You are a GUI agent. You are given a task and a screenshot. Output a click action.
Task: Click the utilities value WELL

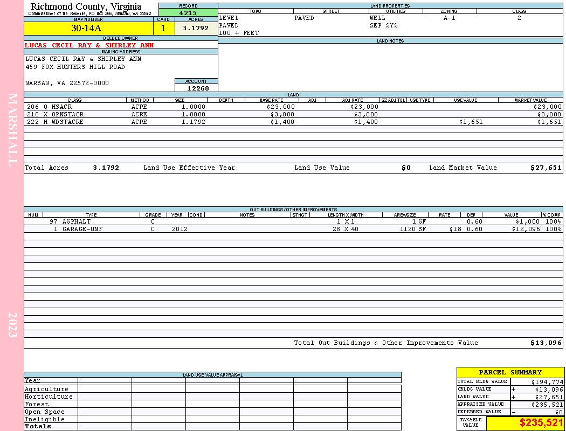point(377,18)
